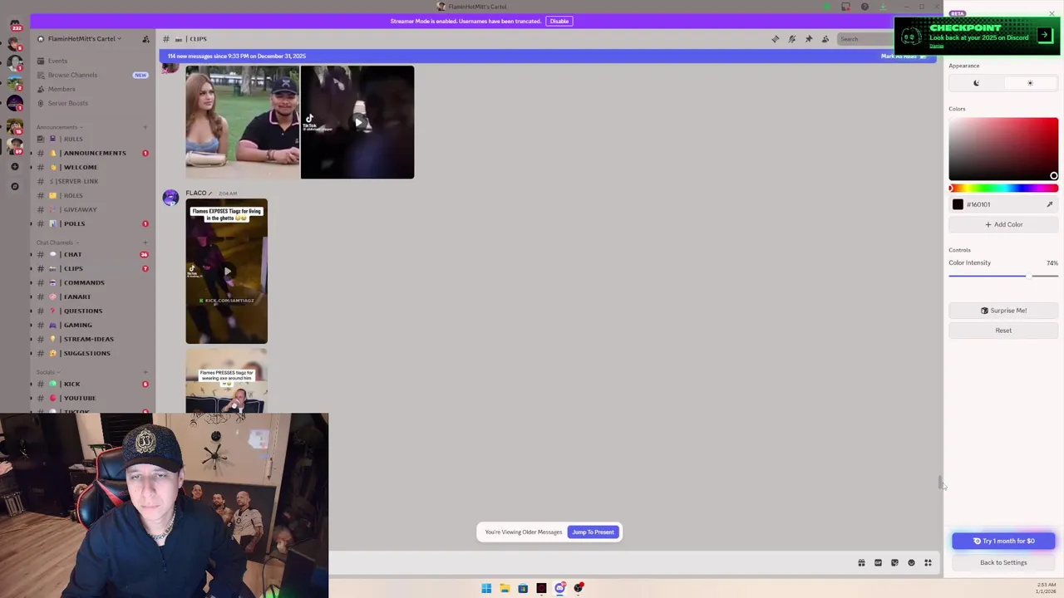This screenshot has width=1064, height=598.
Task: Click Surprise Me! button
Action: tap(1003, 311)
